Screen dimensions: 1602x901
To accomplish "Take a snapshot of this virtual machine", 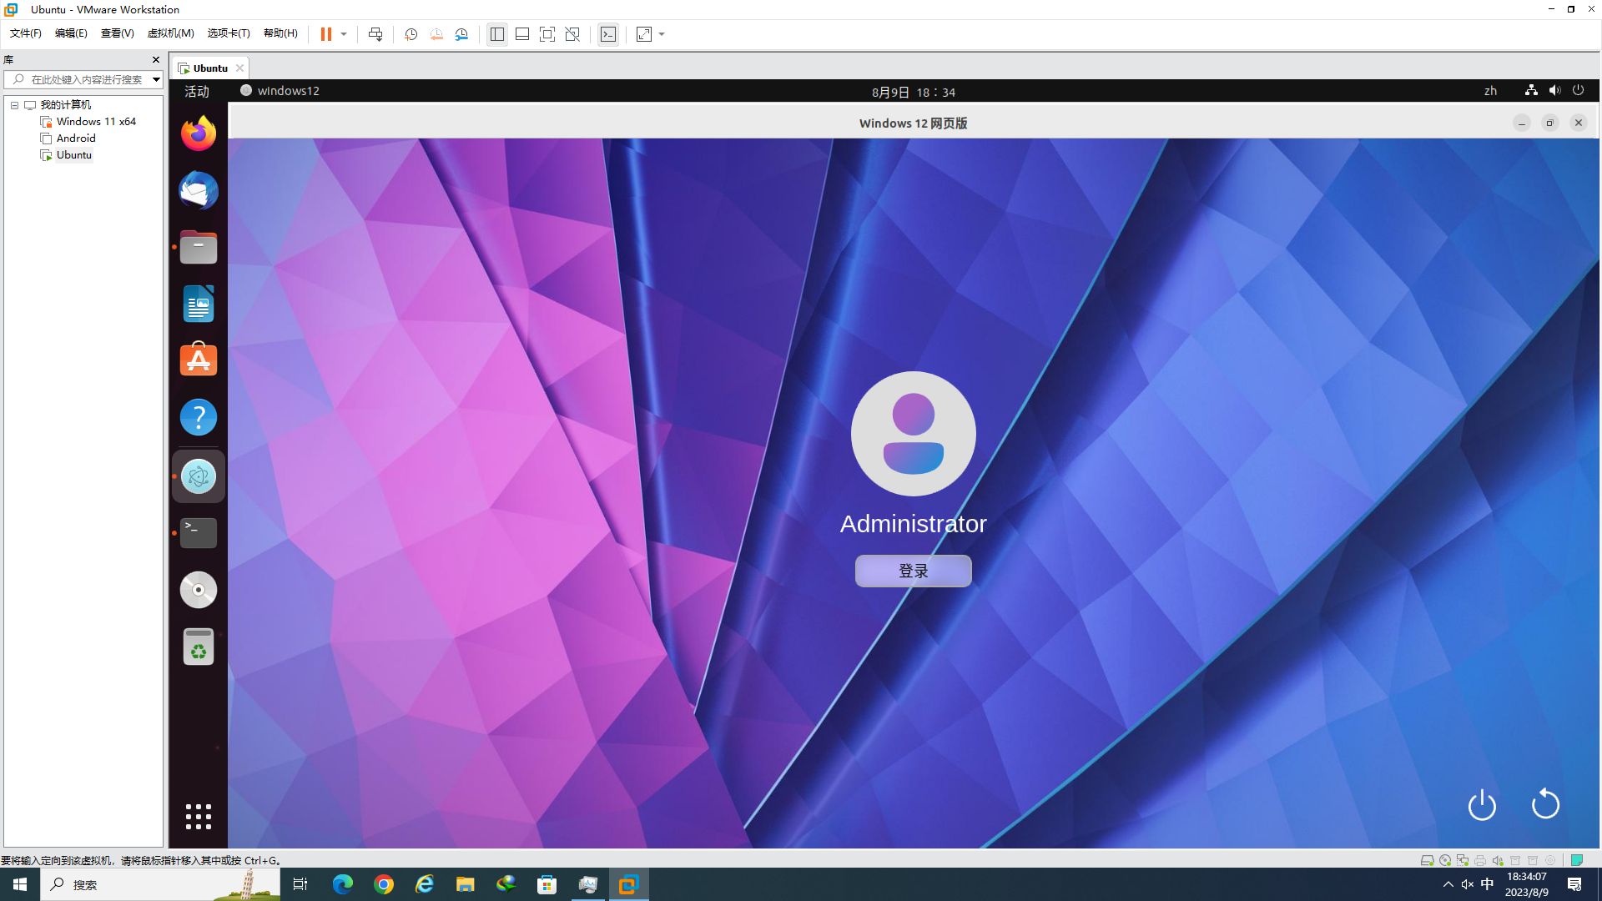I will click(x=411, y=34).
